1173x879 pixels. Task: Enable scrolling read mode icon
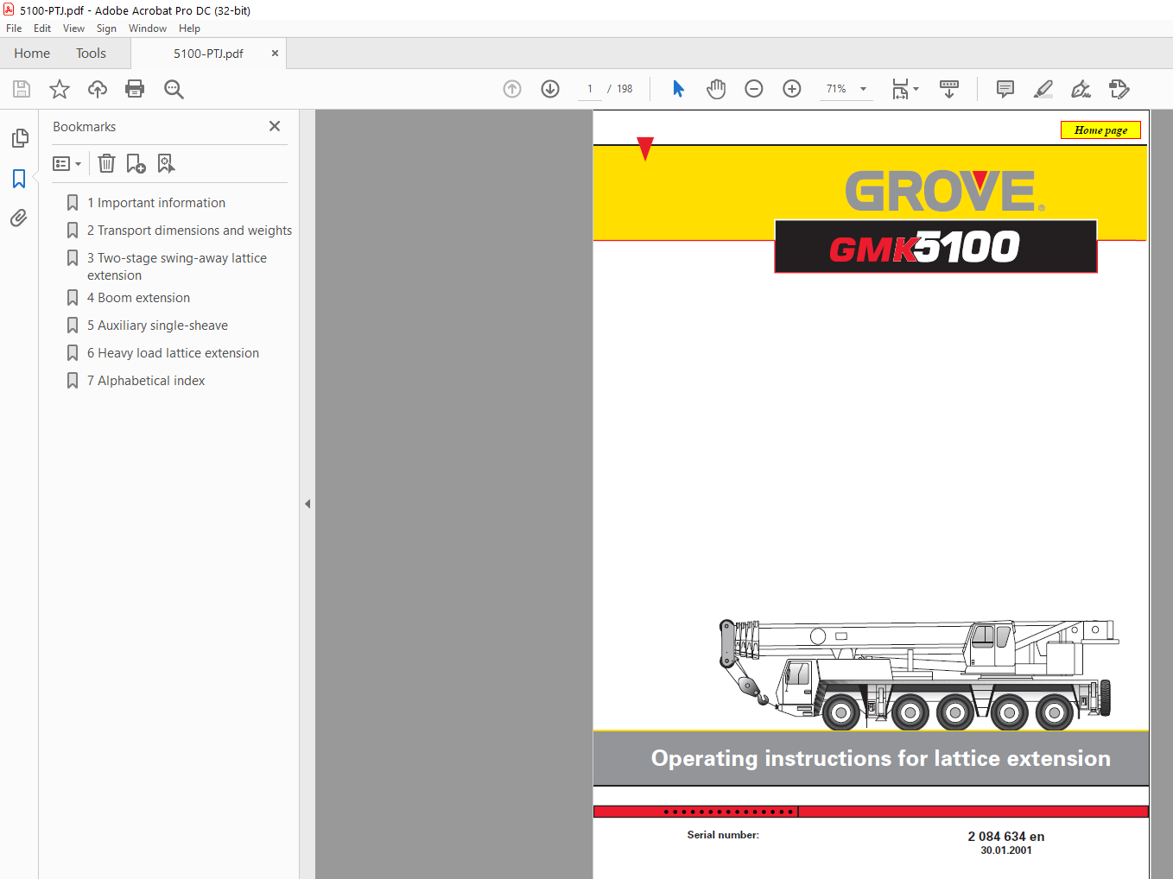[x=949, y=89]
